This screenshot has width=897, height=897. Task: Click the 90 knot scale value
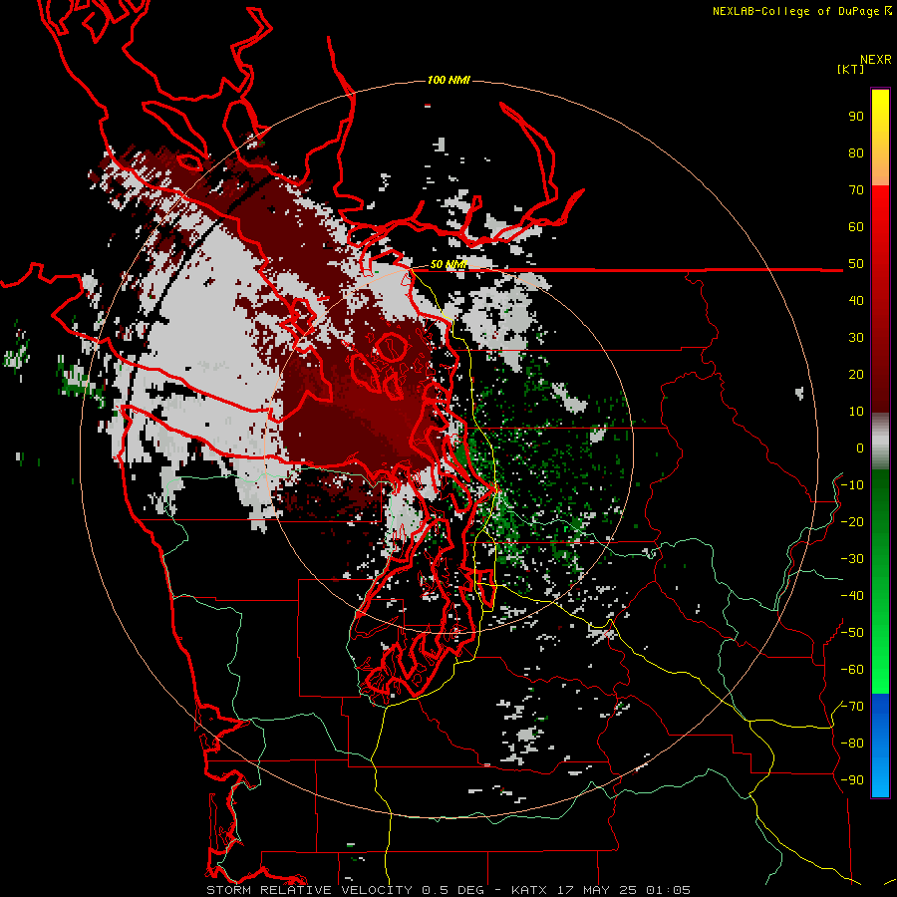point(856,117)
